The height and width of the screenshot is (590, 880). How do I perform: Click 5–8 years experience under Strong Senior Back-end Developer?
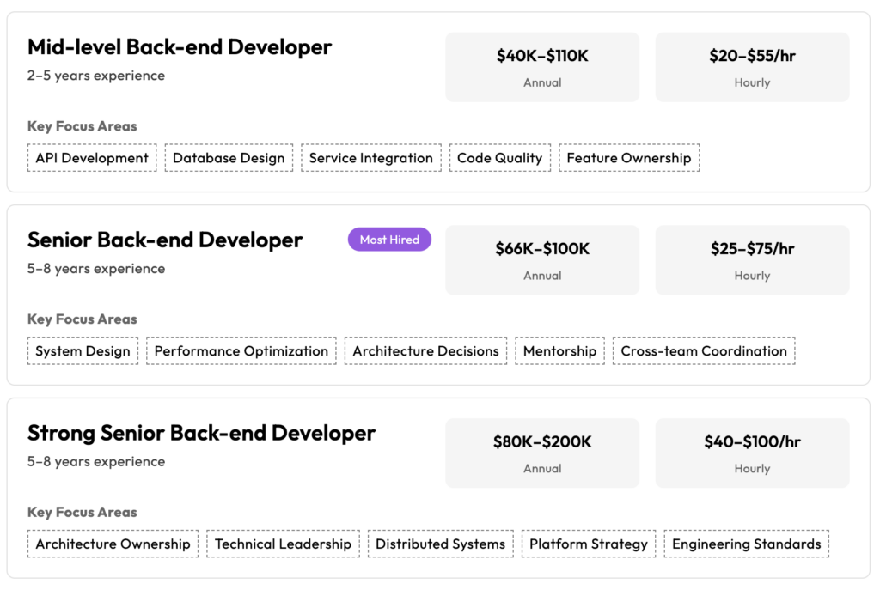[96, 461]
